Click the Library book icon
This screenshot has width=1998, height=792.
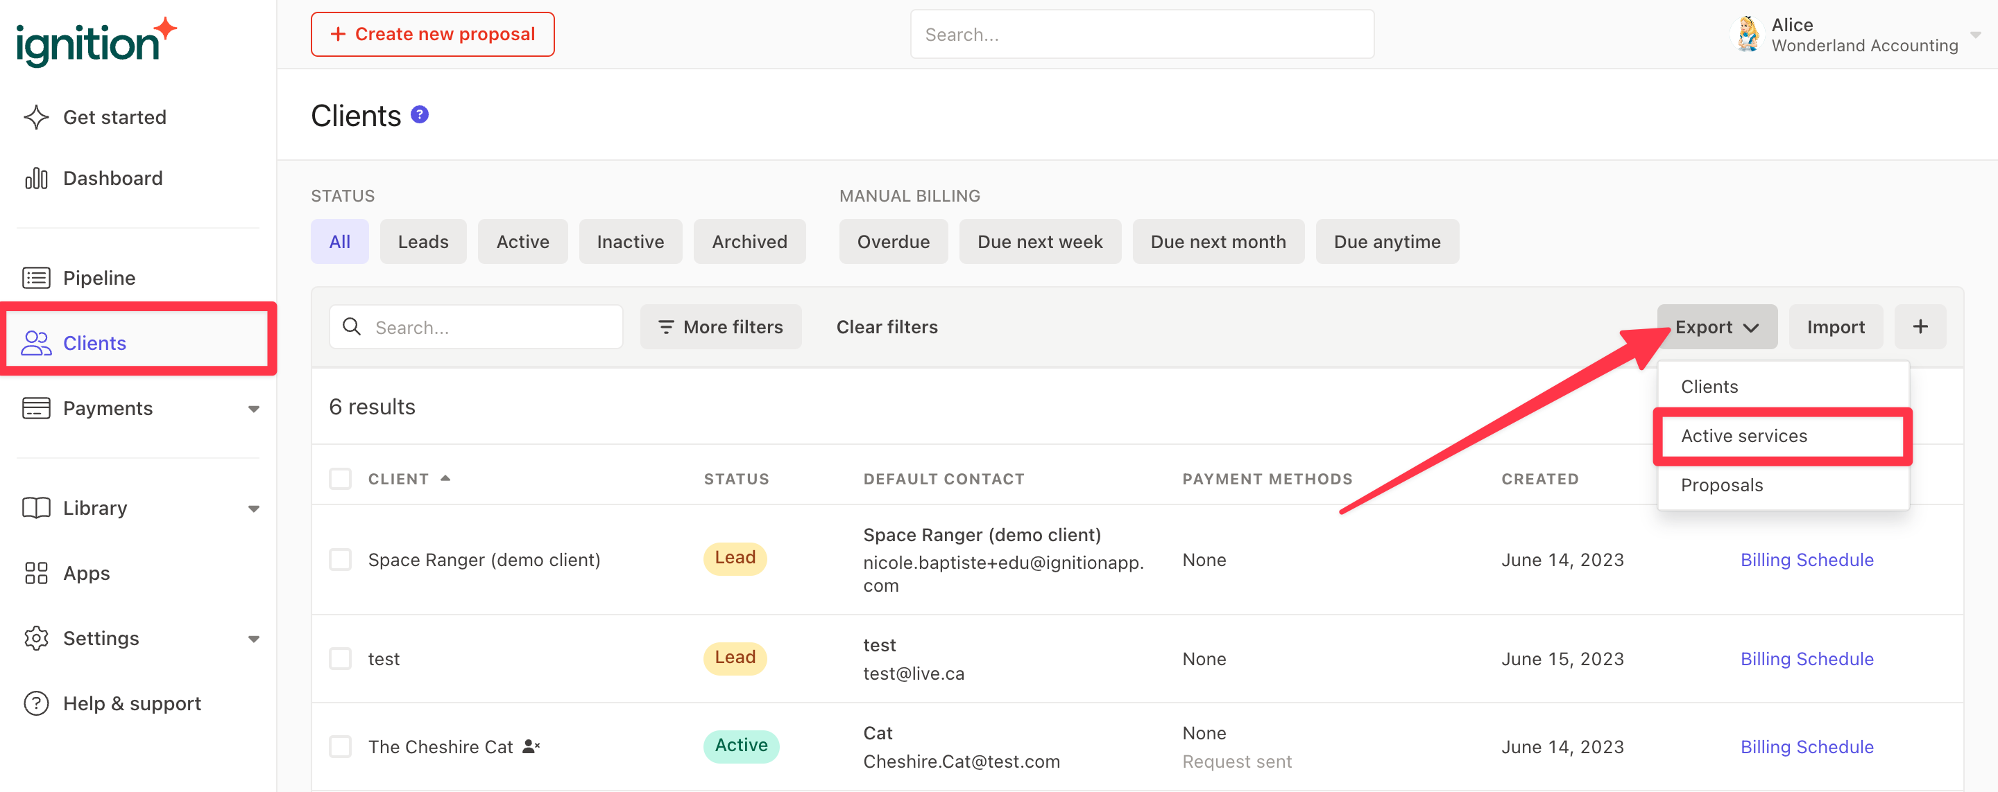pyautogui.click(x=35, y=508)
